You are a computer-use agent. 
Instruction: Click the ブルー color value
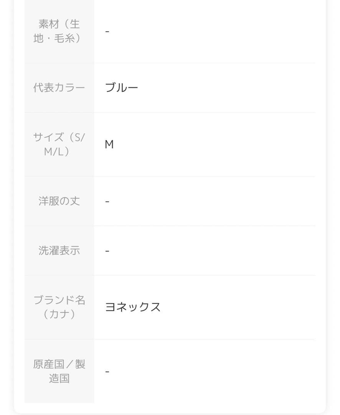tap(121, 88)
